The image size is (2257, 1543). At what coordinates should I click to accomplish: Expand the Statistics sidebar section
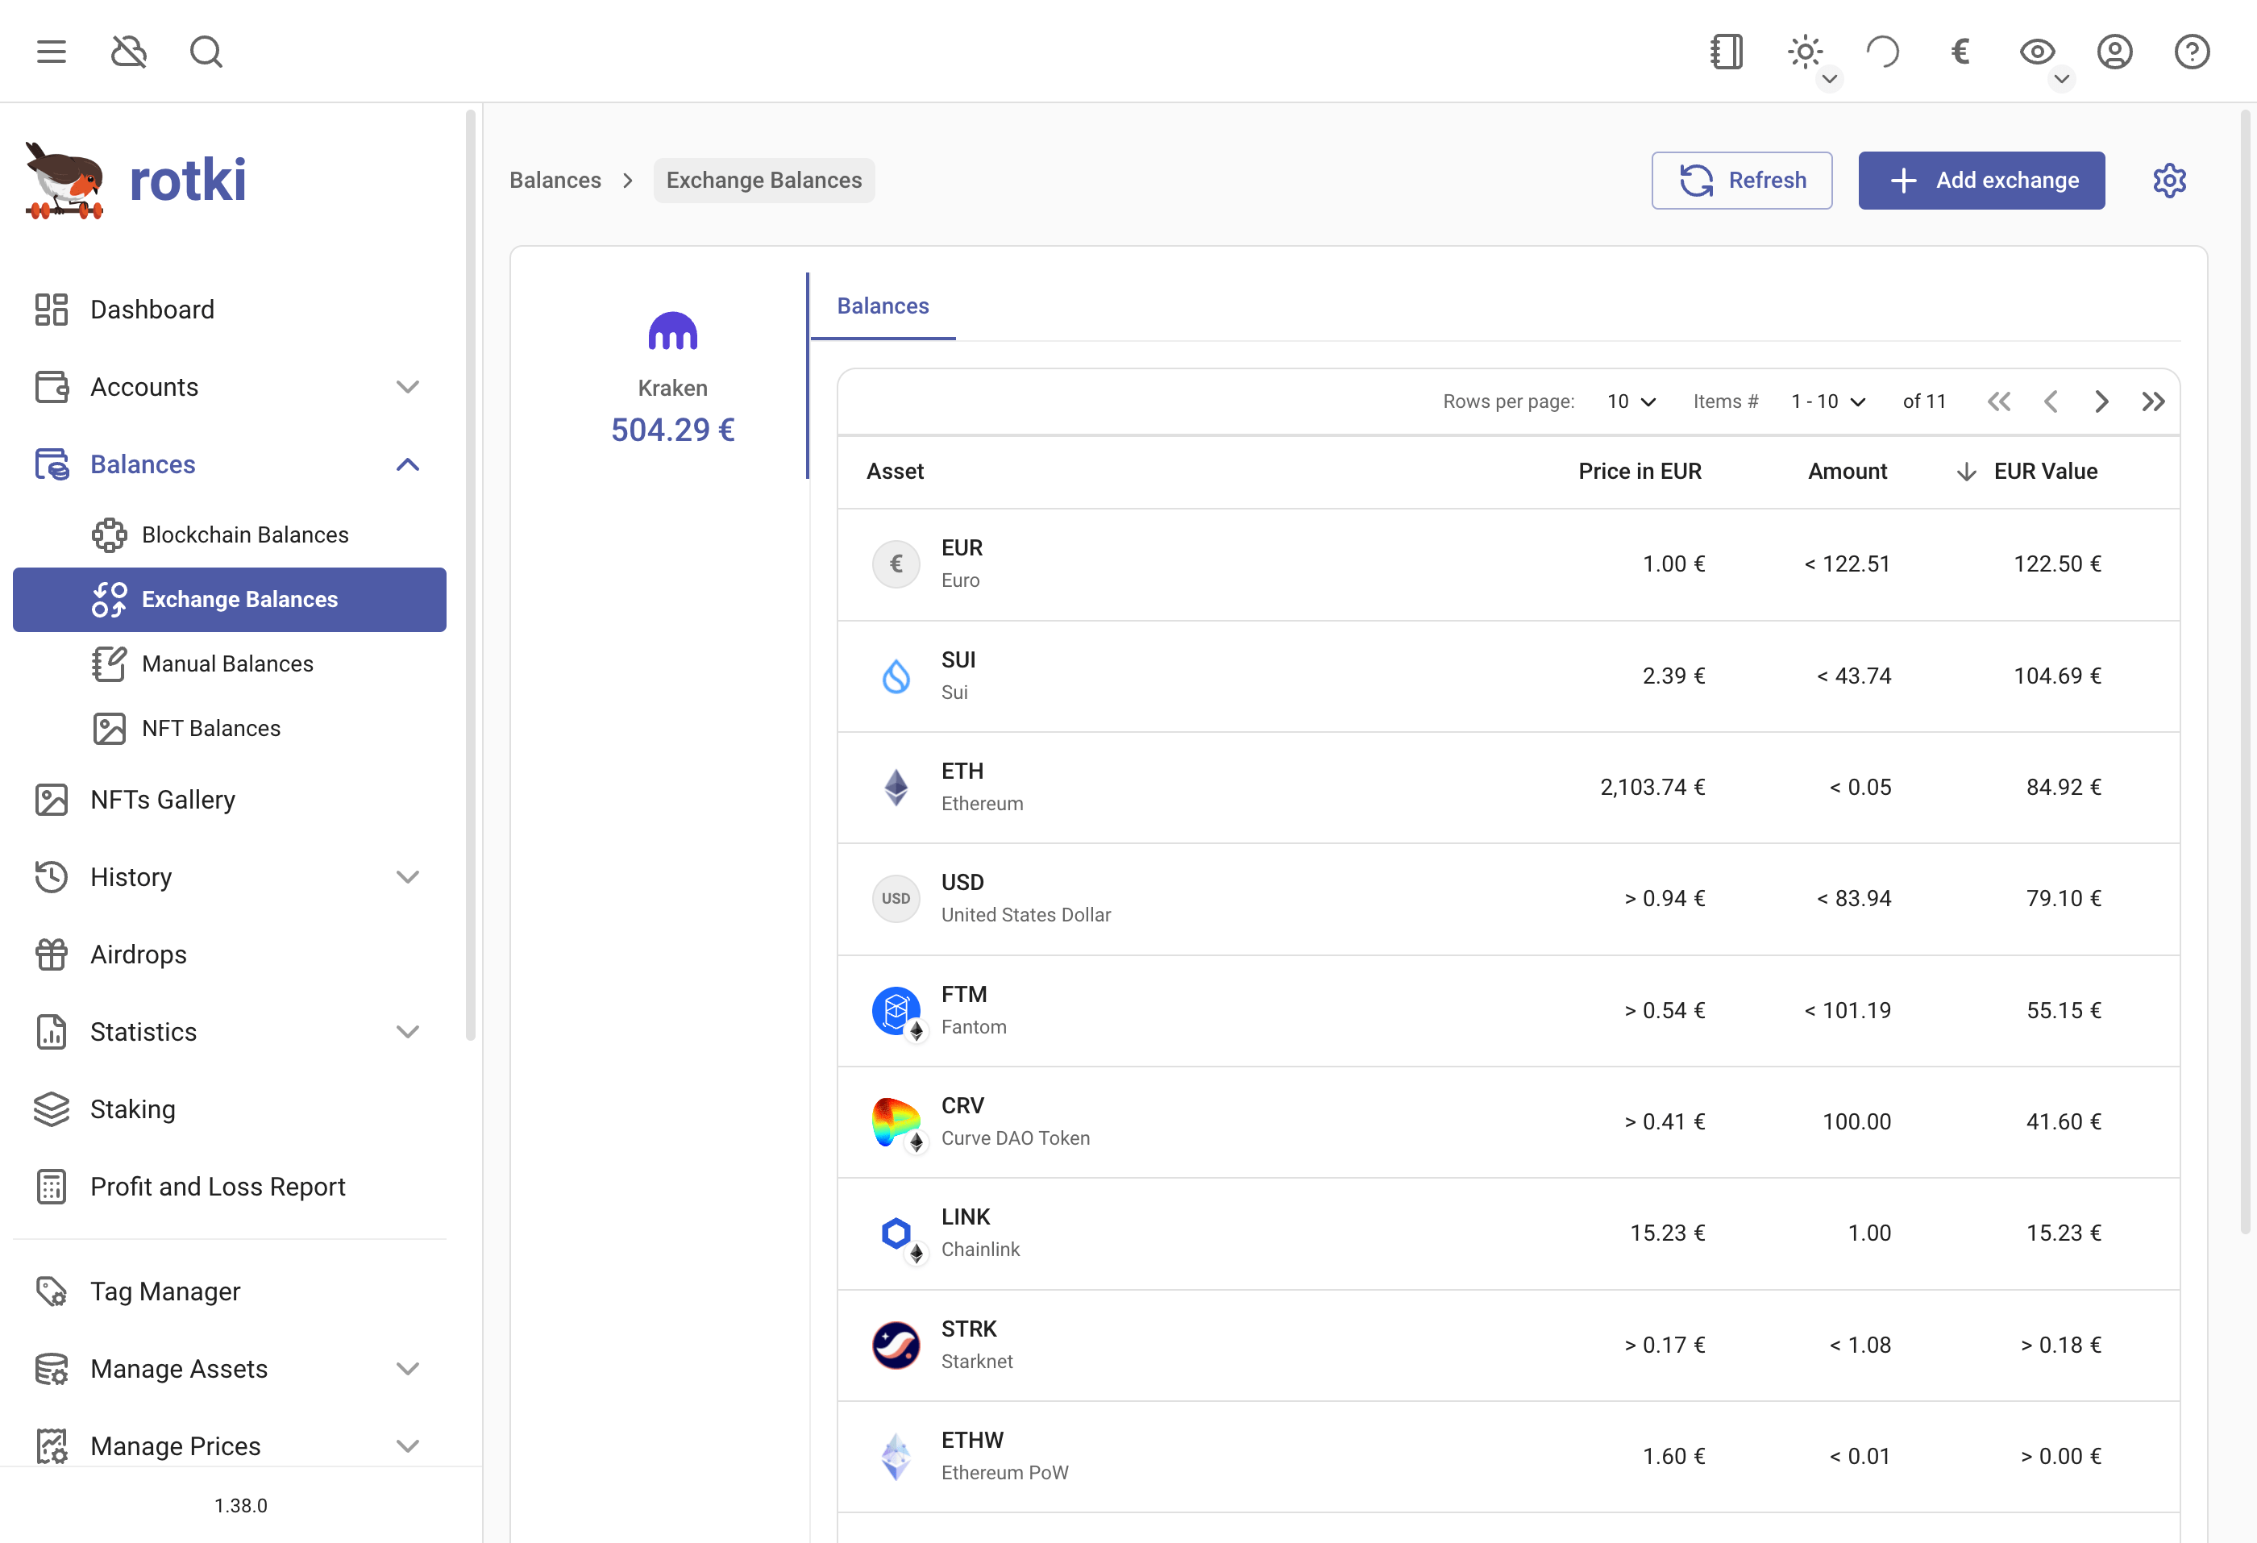click(229, 1032)
